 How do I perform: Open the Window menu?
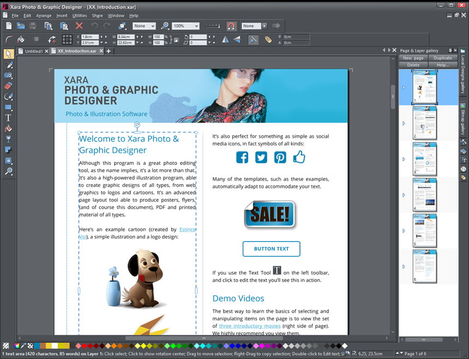(x=116, y=16)
